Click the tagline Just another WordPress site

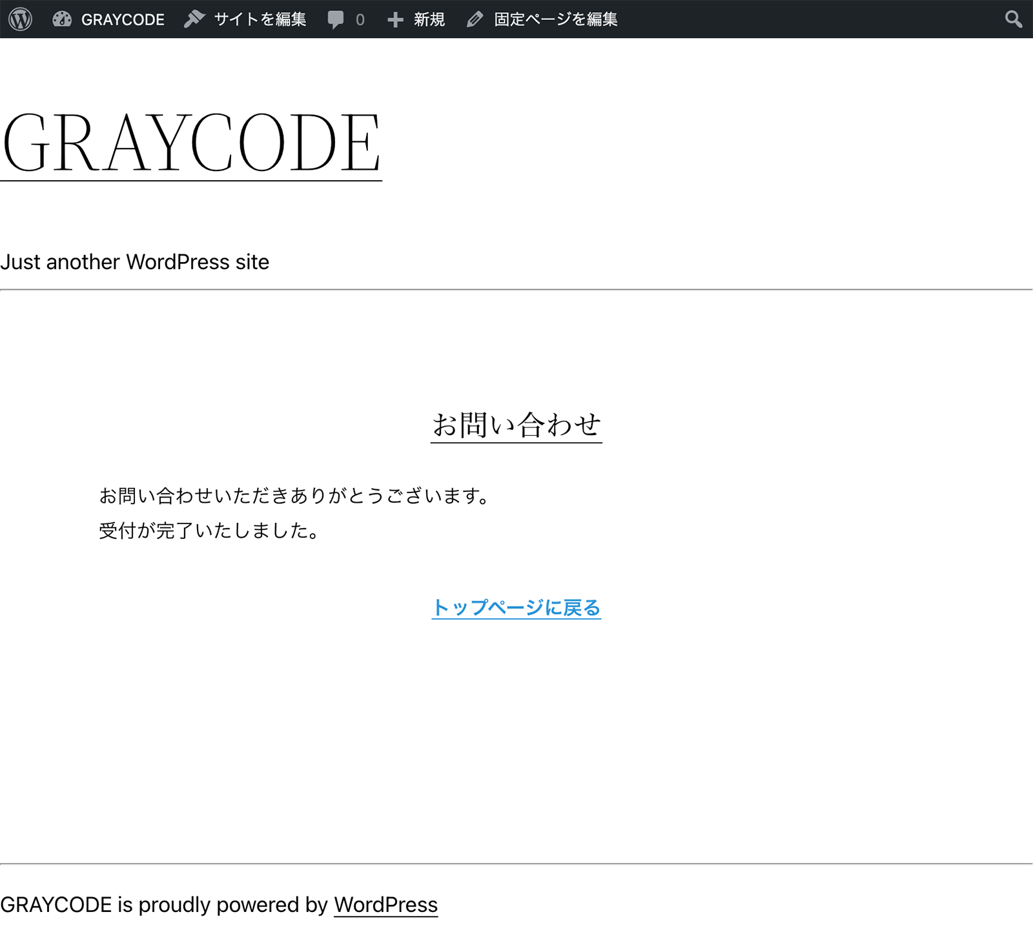[x=134, y=262]
